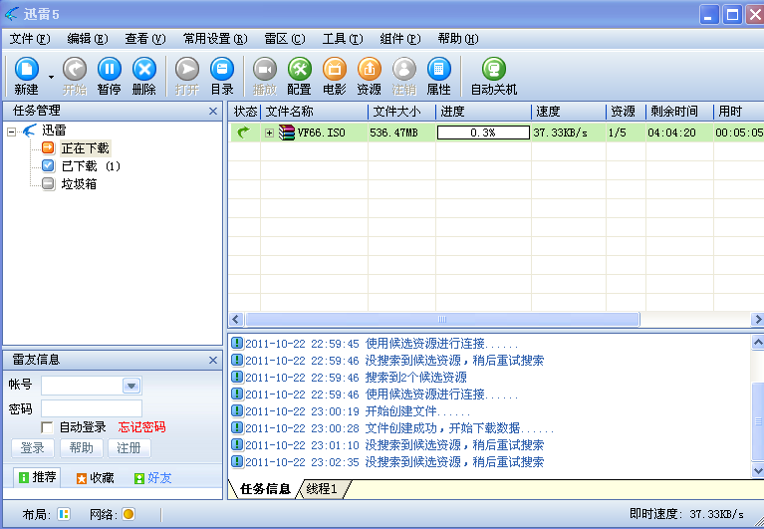This screenshot has height=529, width=764.
Task: Collapse the 迅雷 tree root node
Action: (x=12, y=132)
